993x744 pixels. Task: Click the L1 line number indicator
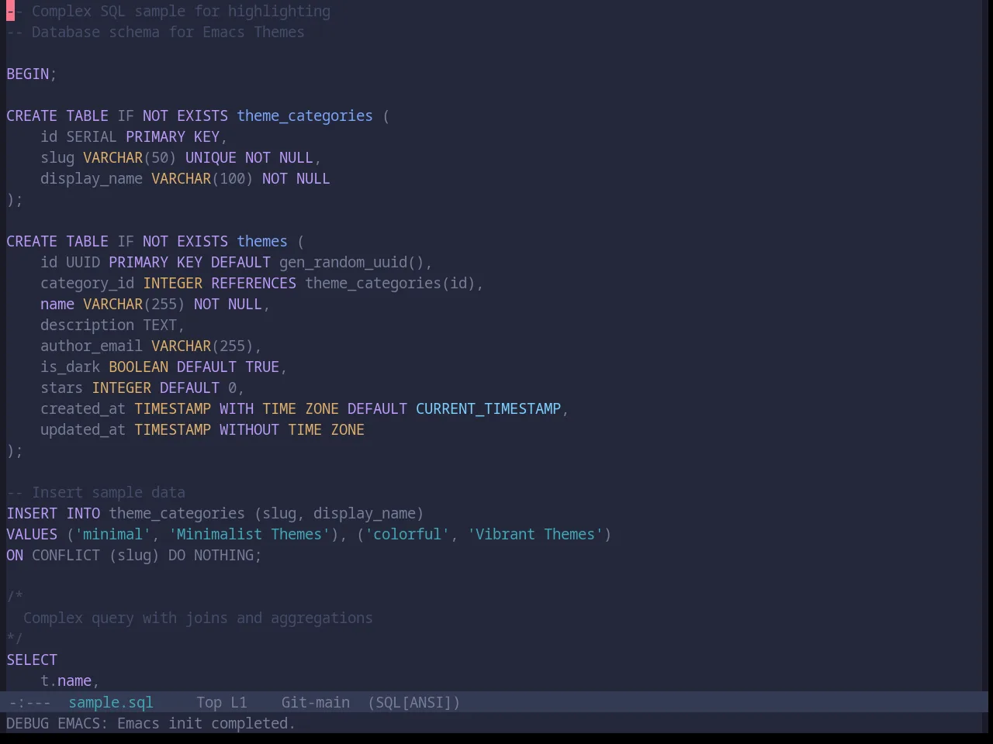(x=239, y=702)
